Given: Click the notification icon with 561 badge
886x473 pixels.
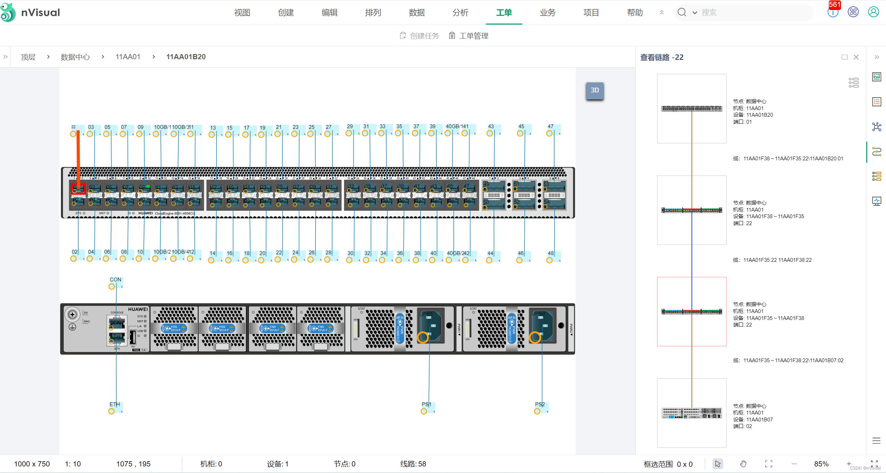Looking at the screenshot, I should click(833, 12).
